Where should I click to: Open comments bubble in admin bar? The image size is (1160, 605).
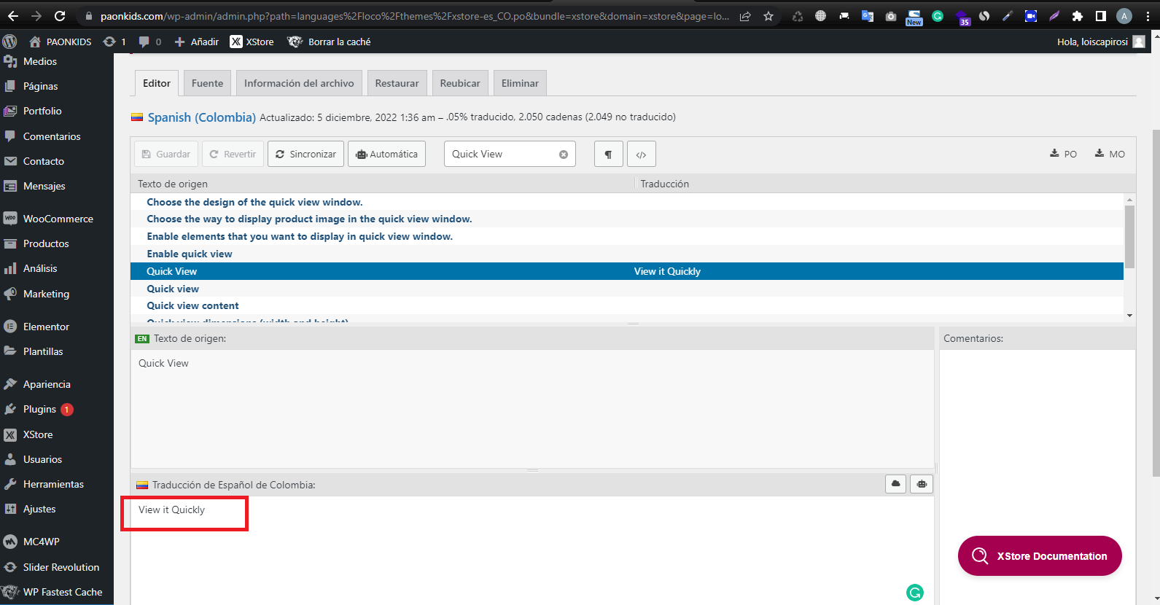tap(150, 42)
